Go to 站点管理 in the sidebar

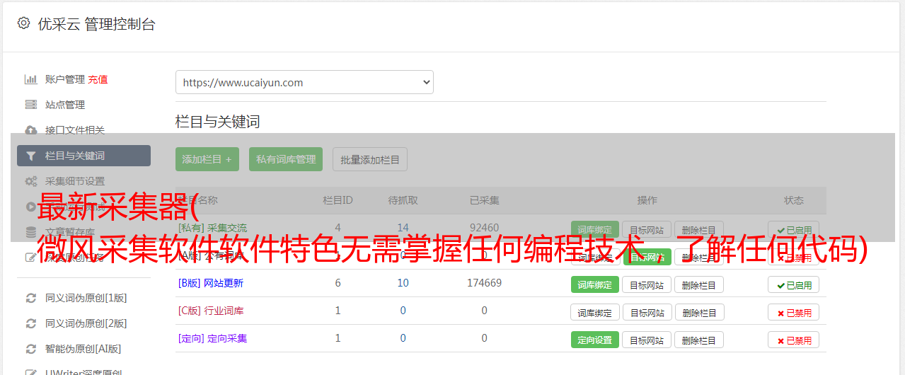pyautogui.click(x=65, y=105)
